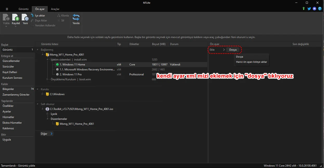
Task: Select Görüntü in the left sidebar
Action: coord(17,50)
